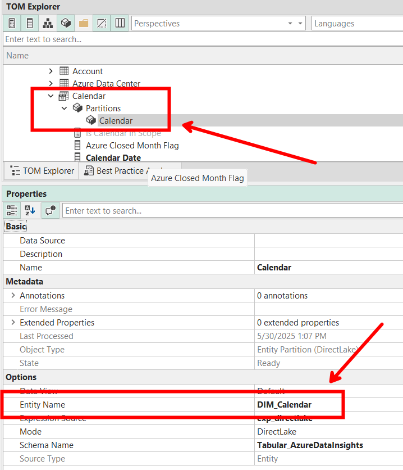Image resolution: width=403 pixels, height=470 pixels.
Task: Expand the Annotations property
Action: (13, 296)
